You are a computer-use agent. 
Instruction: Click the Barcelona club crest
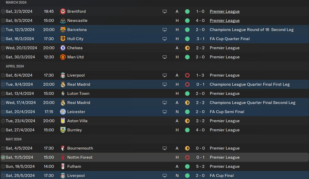pos(63,30)
